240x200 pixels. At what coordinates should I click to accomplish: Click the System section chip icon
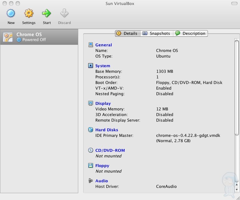tap(91, 66)
